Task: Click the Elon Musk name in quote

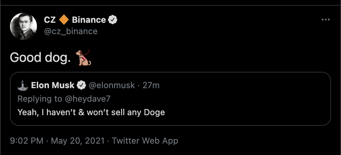Action: coord(53,85)
